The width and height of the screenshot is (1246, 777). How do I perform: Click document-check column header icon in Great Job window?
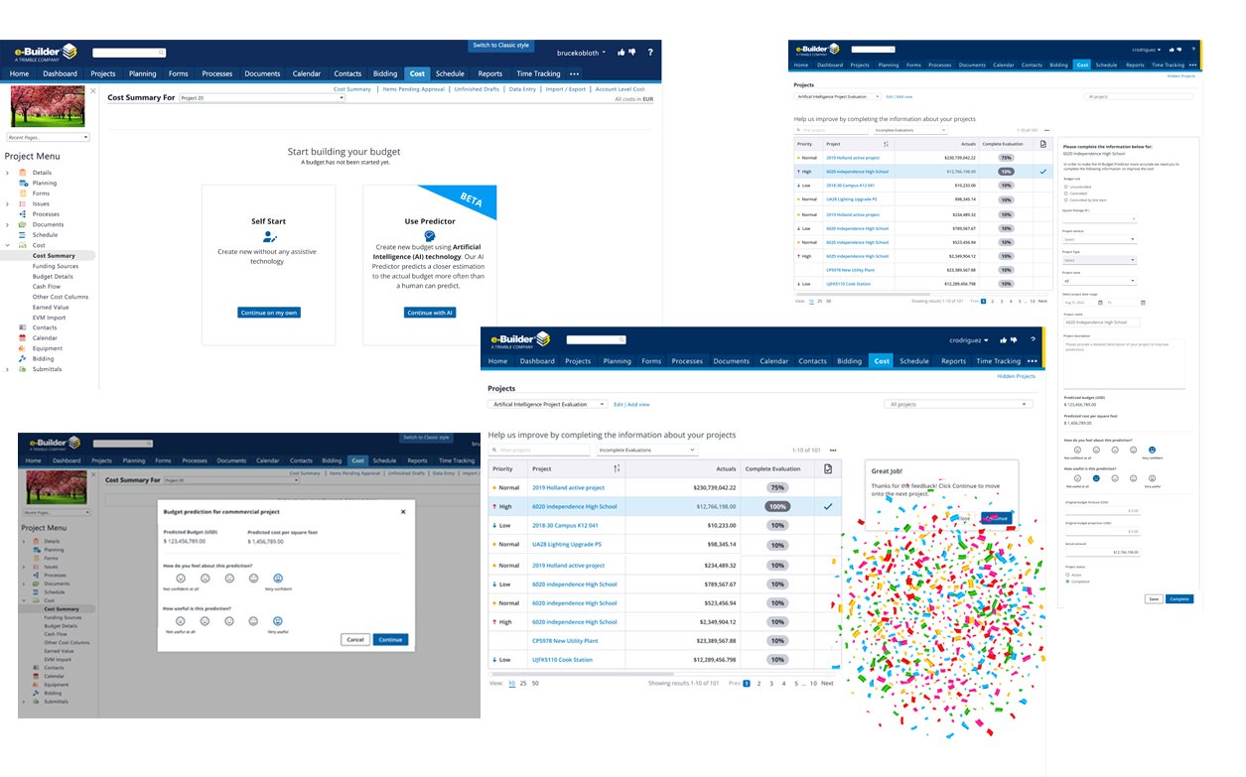click(x=827, y=468)
